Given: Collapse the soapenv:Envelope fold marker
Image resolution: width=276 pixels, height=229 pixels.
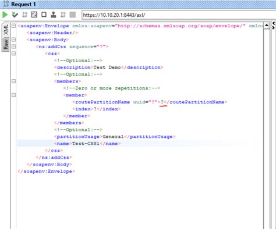Looking at the screenshot, I should point(13,26).
